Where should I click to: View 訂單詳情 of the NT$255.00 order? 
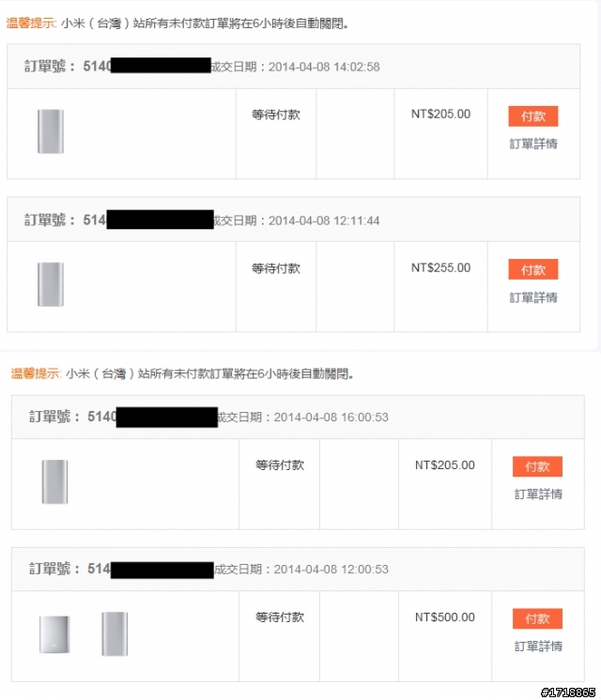pos(533,297)
